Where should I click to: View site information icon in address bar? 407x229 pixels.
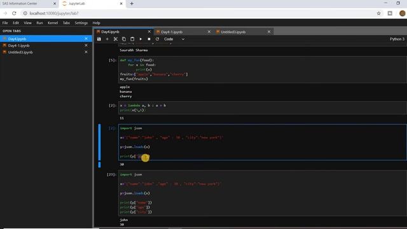point(25,13)
